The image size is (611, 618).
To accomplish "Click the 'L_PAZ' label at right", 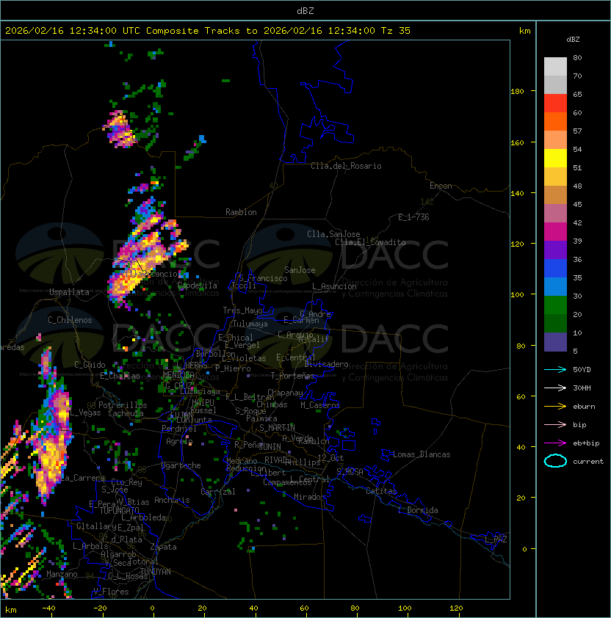I will tap(496, 539).
